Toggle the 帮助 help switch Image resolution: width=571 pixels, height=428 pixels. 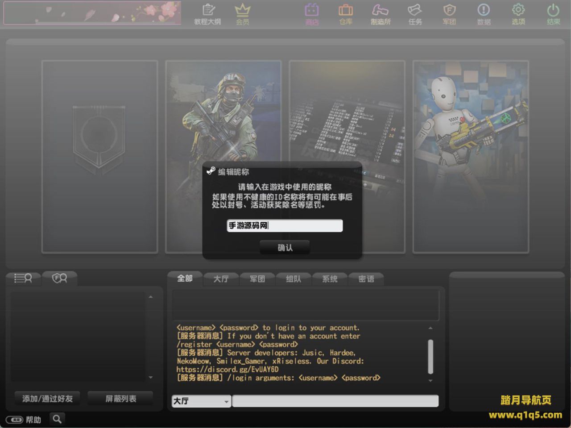point(15,420)
